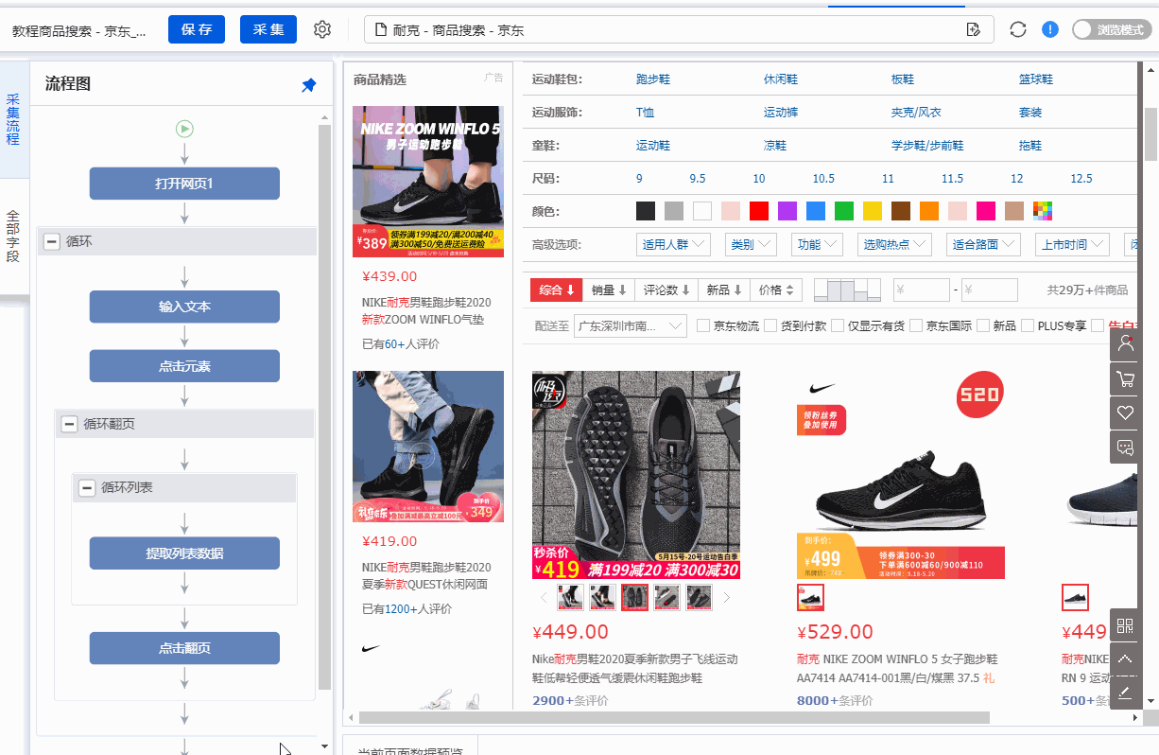
Task: Pick multicolor swatch
Action: click(1043, 211)
